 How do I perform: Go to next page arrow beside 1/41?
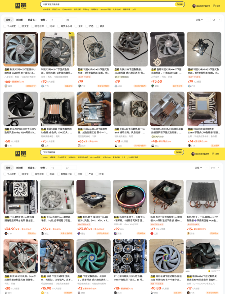coord(218,168)
